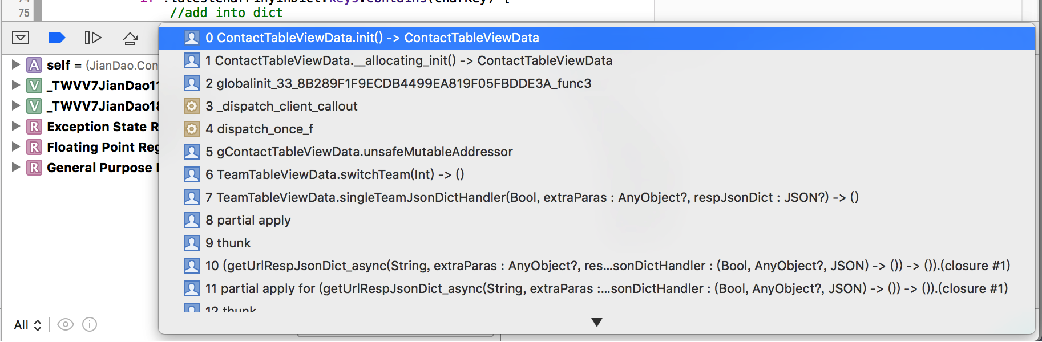Viewport: 1042px width, 342px height.
Task: Expand the Exception State registers row
Action: pyautogui.click(x=16, y=127)
